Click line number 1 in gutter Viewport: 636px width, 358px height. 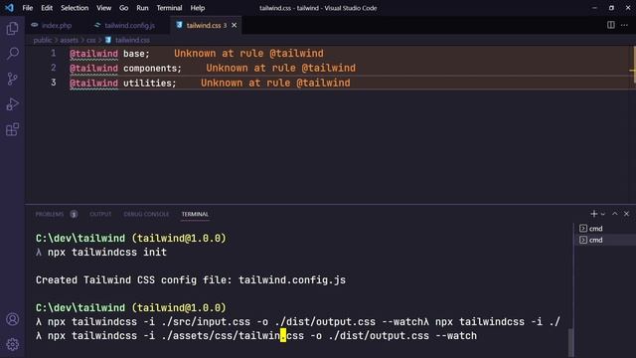tap(53, 53)
